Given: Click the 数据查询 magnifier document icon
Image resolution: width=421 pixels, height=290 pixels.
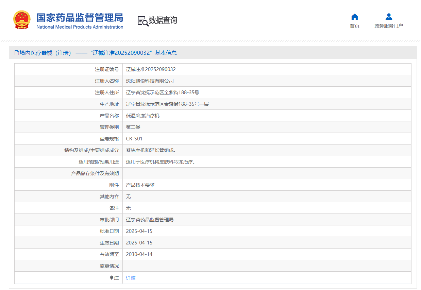Looking at the screenshot, I should [143, 21].
